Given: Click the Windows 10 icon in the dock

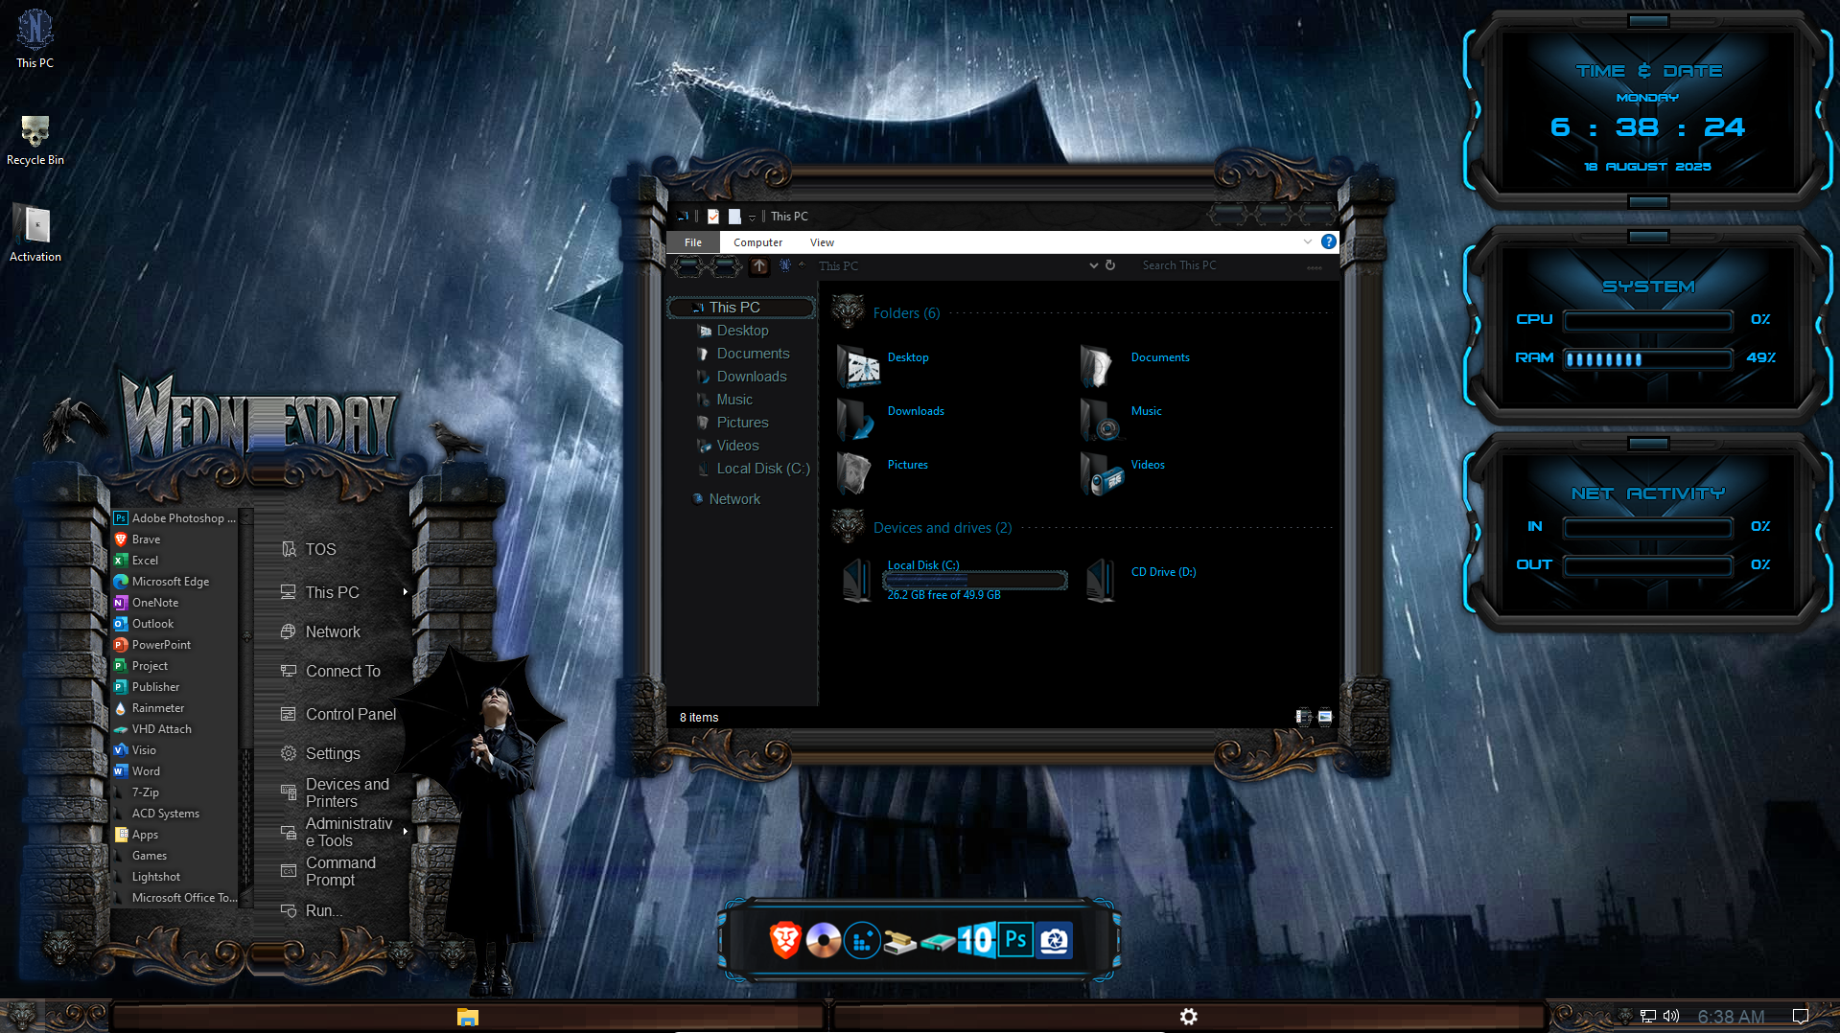Looking at the screenshot, I should point(976,941).
